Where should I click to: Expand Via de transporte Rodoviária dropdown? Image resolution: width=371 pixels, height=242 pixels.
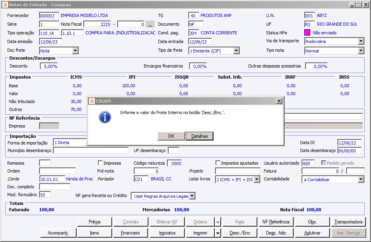(361, 41)
